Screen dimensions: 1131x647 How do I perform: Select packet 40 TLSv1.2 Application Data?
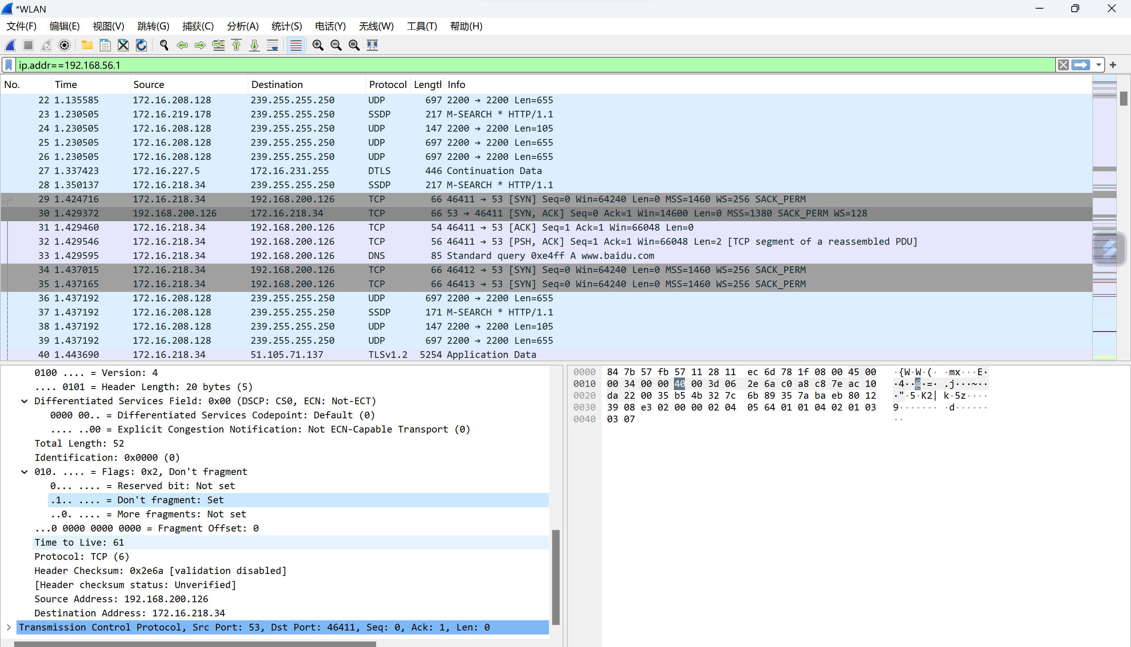(546, 355)
